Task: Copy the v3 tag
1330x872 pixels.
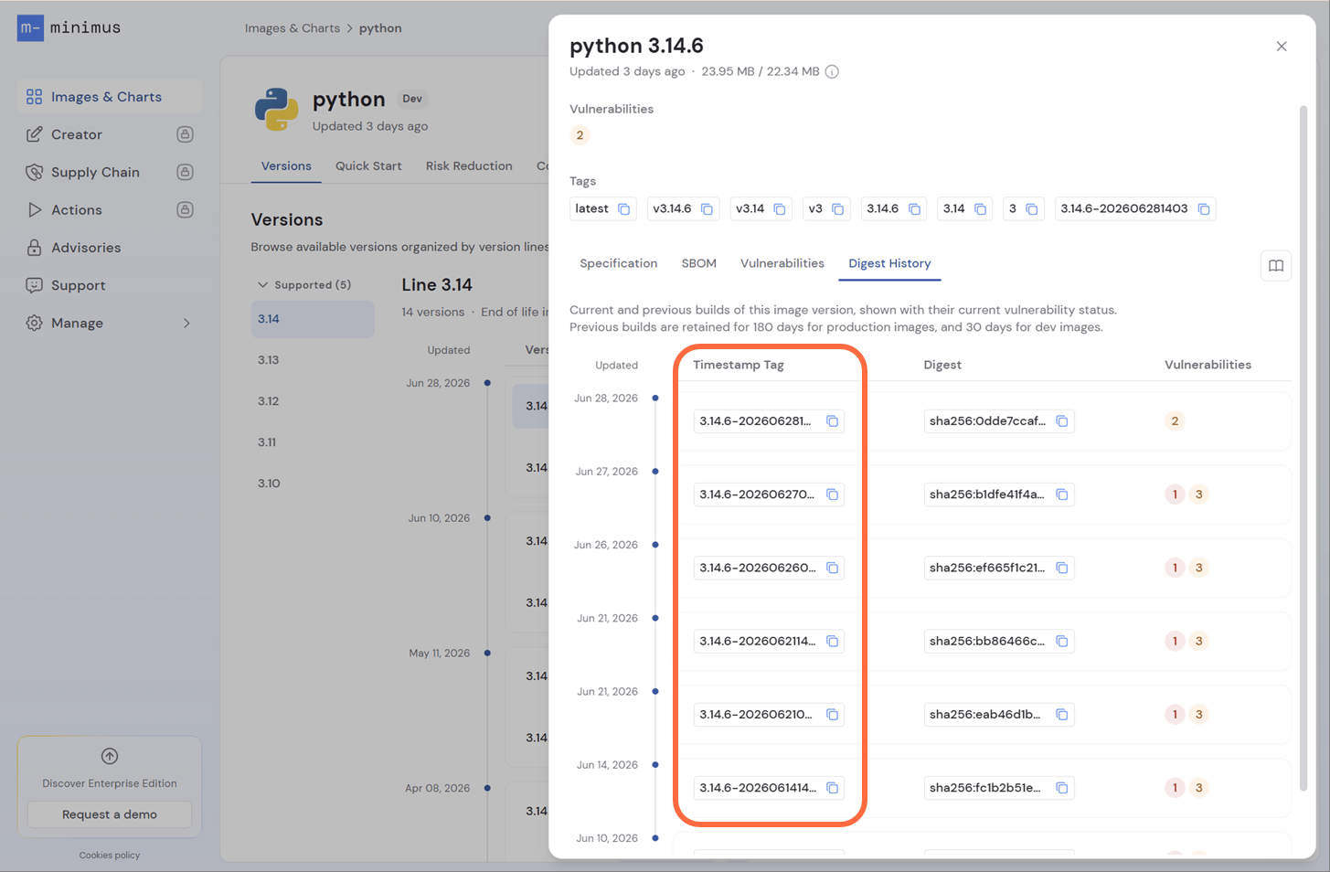Action: [837, 209]
